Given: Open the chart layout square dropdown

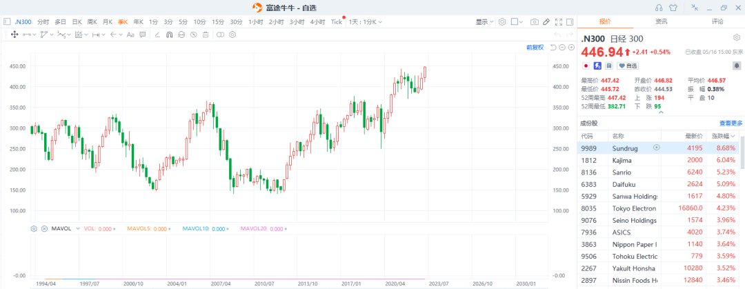Looking at the screenshot, I should pos(517,21).
